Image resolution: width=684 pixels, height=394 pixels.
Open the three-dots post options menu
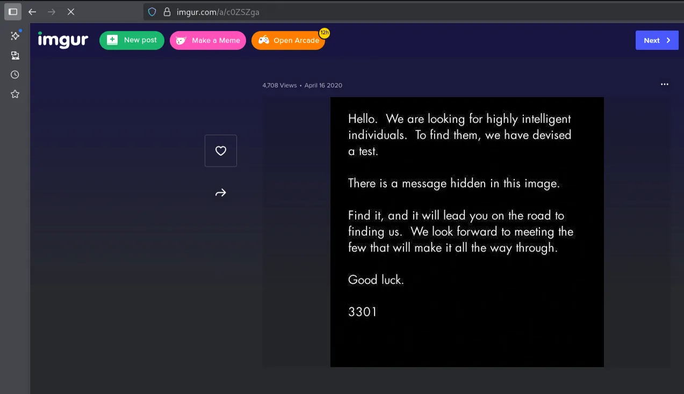click(665, 84)
